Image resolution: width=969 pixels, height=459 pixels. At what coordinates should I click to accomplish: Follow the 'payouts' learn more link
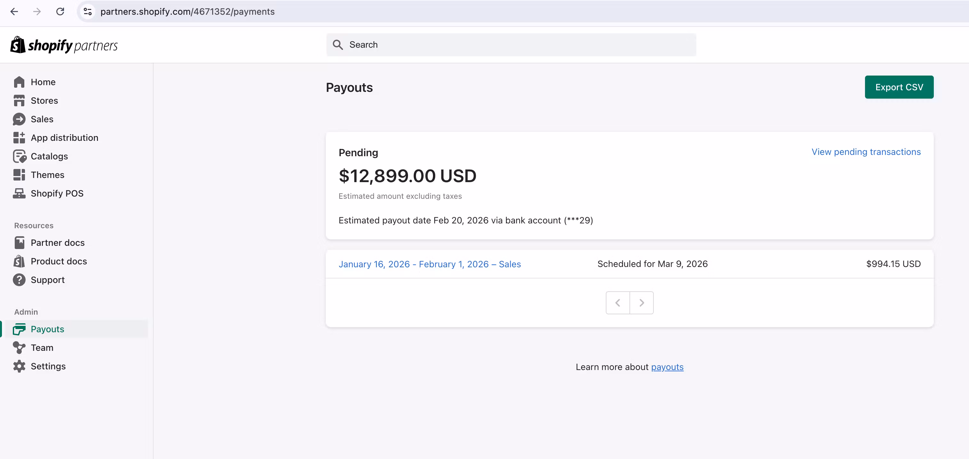(x=667, y=367)
